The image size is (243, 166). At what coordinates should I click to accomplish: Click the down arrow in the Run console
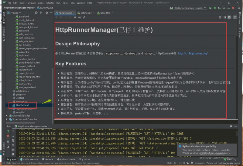pos(13,136)
